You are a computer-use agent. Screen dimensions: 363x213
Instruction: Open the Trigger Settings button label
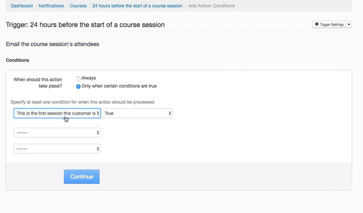pyautogui.click(x=331, y=24)
